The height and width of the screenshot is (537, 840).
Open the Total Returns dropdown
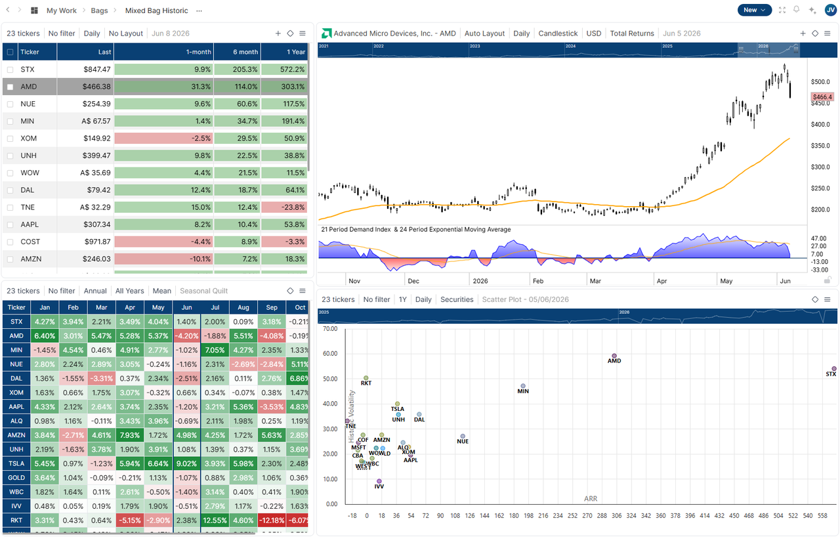tap(632, 33)
